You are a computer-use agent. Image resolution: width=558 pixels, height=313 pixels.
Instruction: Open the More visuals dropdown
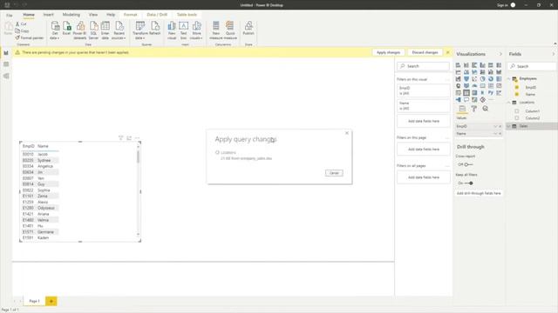coord(196,30)
